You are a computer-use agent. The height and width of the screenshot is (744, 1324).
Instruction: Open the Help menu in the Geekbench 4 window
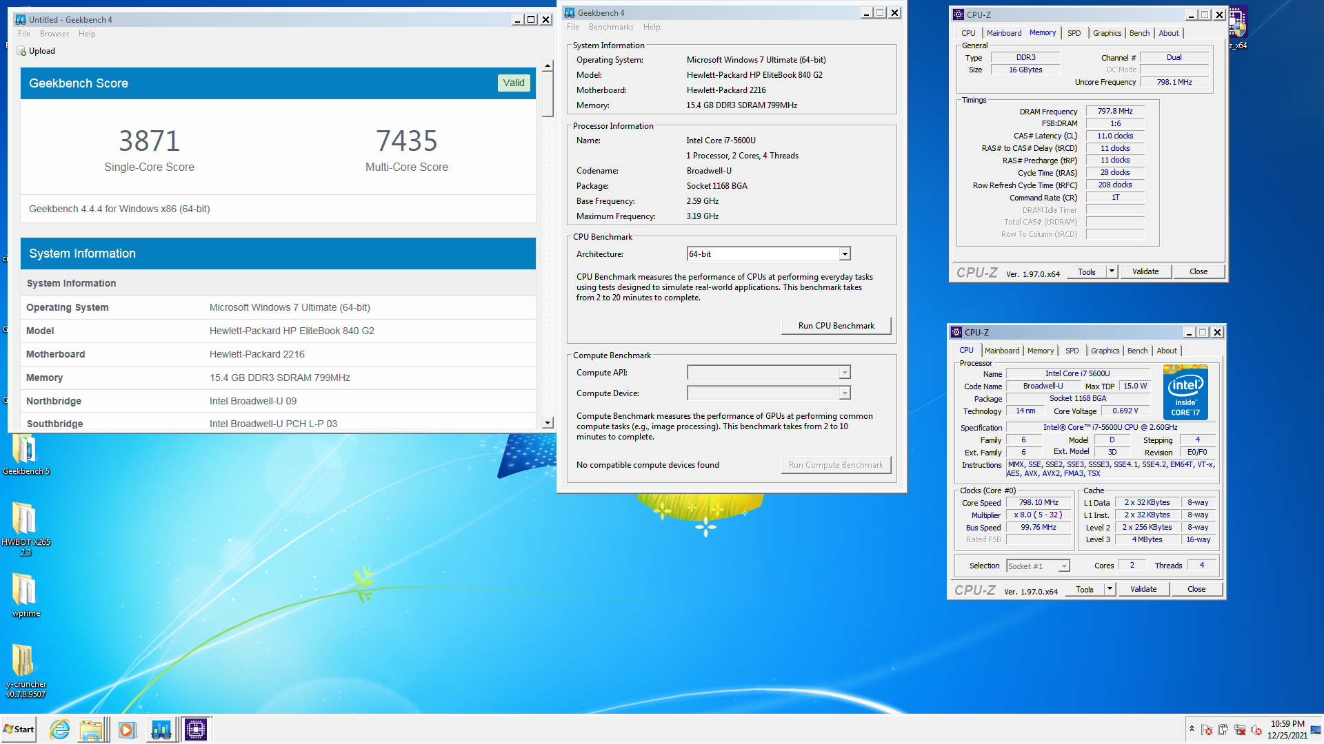(652, 27)
